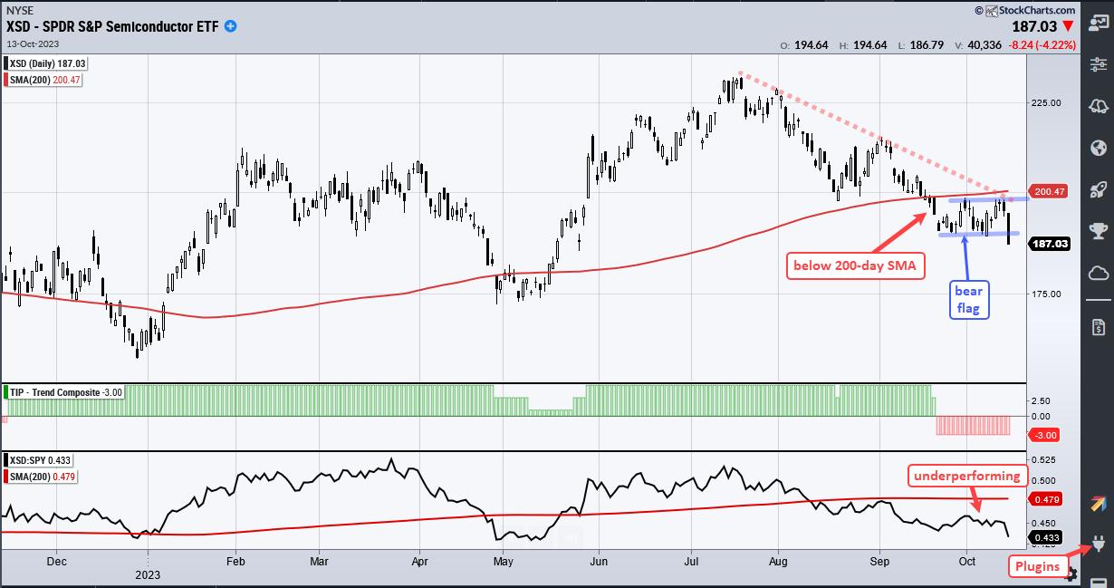Image resolution: width=1114 pixels, height=588 pixels.
Task: Click the rocket sidebar icon
Action: [1098, 188]
